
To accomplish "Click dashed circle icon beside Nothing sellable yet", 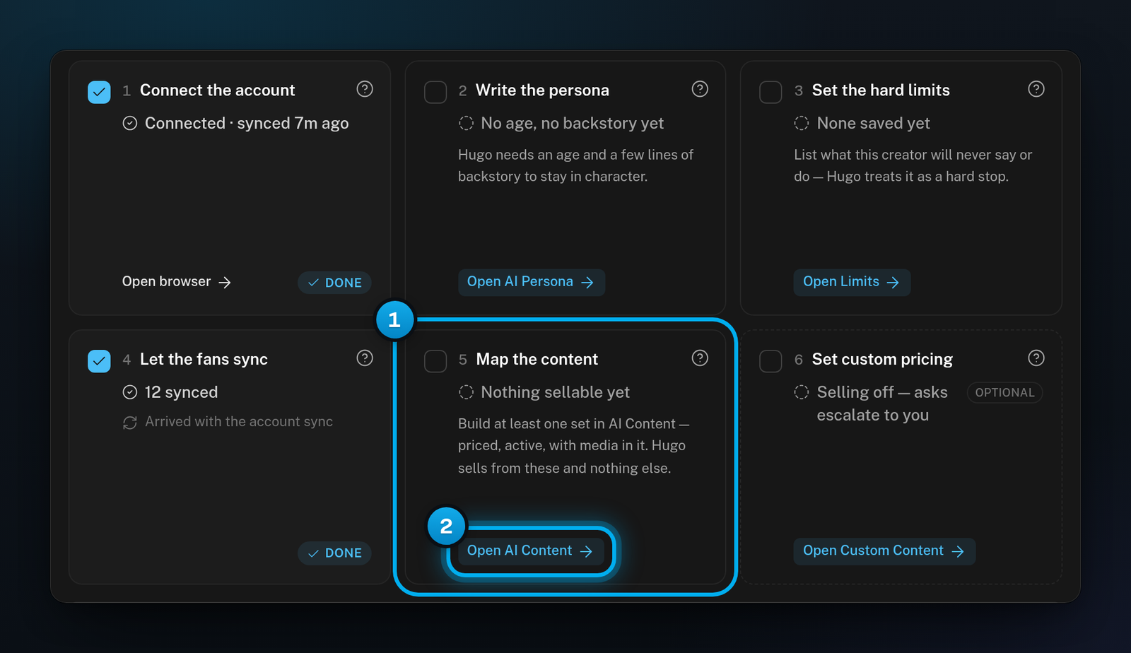I will point(466,392).
